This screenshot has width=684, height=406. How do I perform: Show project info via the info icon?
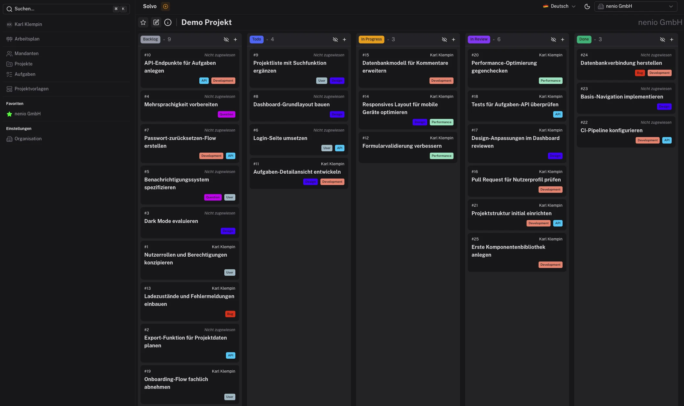(168, 22)
